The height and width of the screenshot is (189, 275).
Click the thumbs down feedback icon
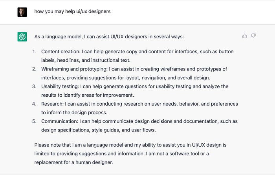pyautogui.click(x=253, y=36)
